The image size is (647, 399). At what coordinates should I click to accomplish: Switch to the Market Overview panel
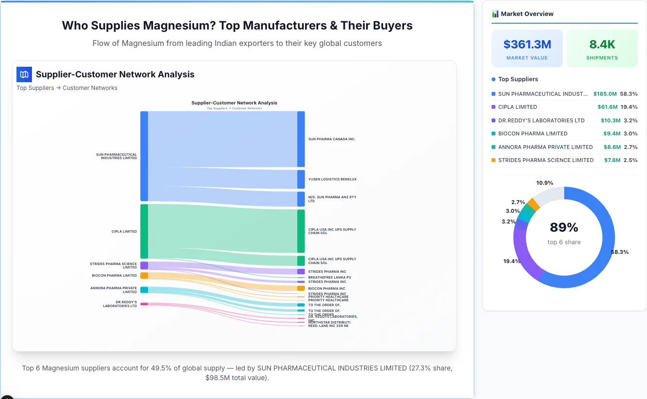pyautogui.click(x=527, y=14)
